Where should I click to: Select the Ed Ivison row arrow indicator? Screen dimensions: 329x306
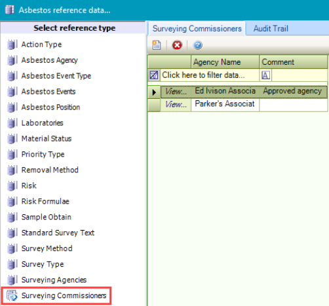pos(154,92)
